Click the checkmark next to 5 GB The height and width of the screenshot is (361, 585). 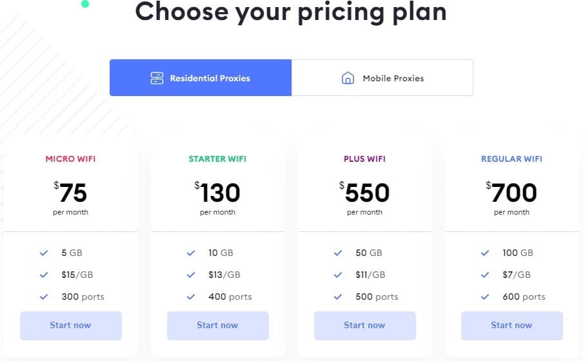coord(44,253)
